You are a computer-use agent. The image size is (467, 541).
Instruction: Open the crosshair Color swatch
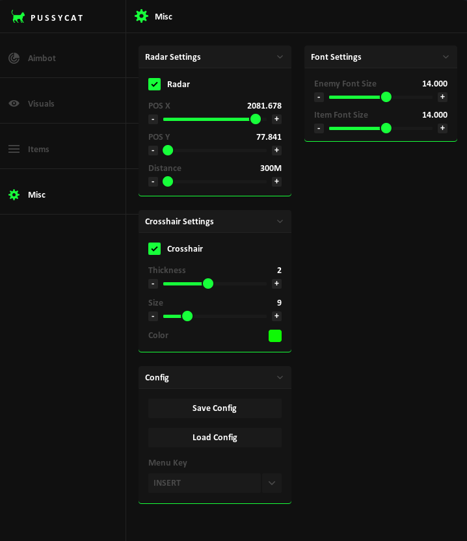275,336
